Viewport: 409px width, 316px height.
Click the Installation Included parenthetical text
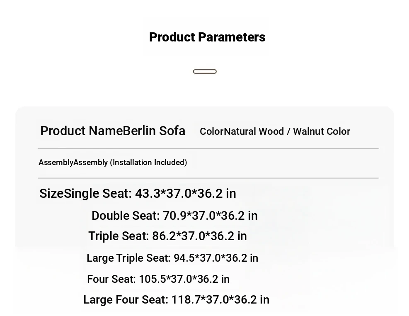click(148, 163)
